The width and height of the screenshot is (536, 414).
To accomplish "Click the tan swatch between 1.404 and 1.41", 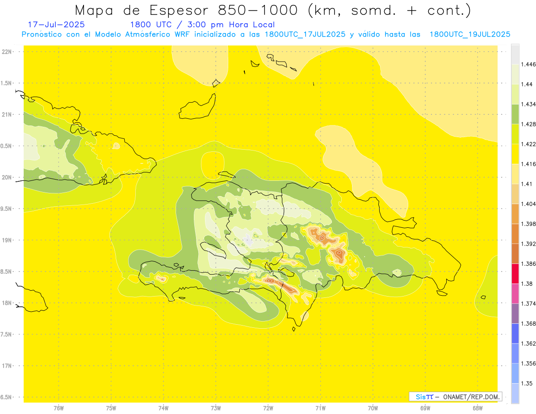I will click(x=515, y=194).
